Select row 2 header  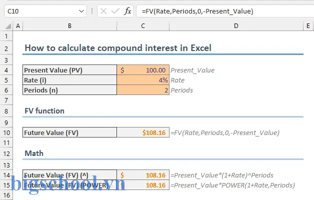coord(6,48)
